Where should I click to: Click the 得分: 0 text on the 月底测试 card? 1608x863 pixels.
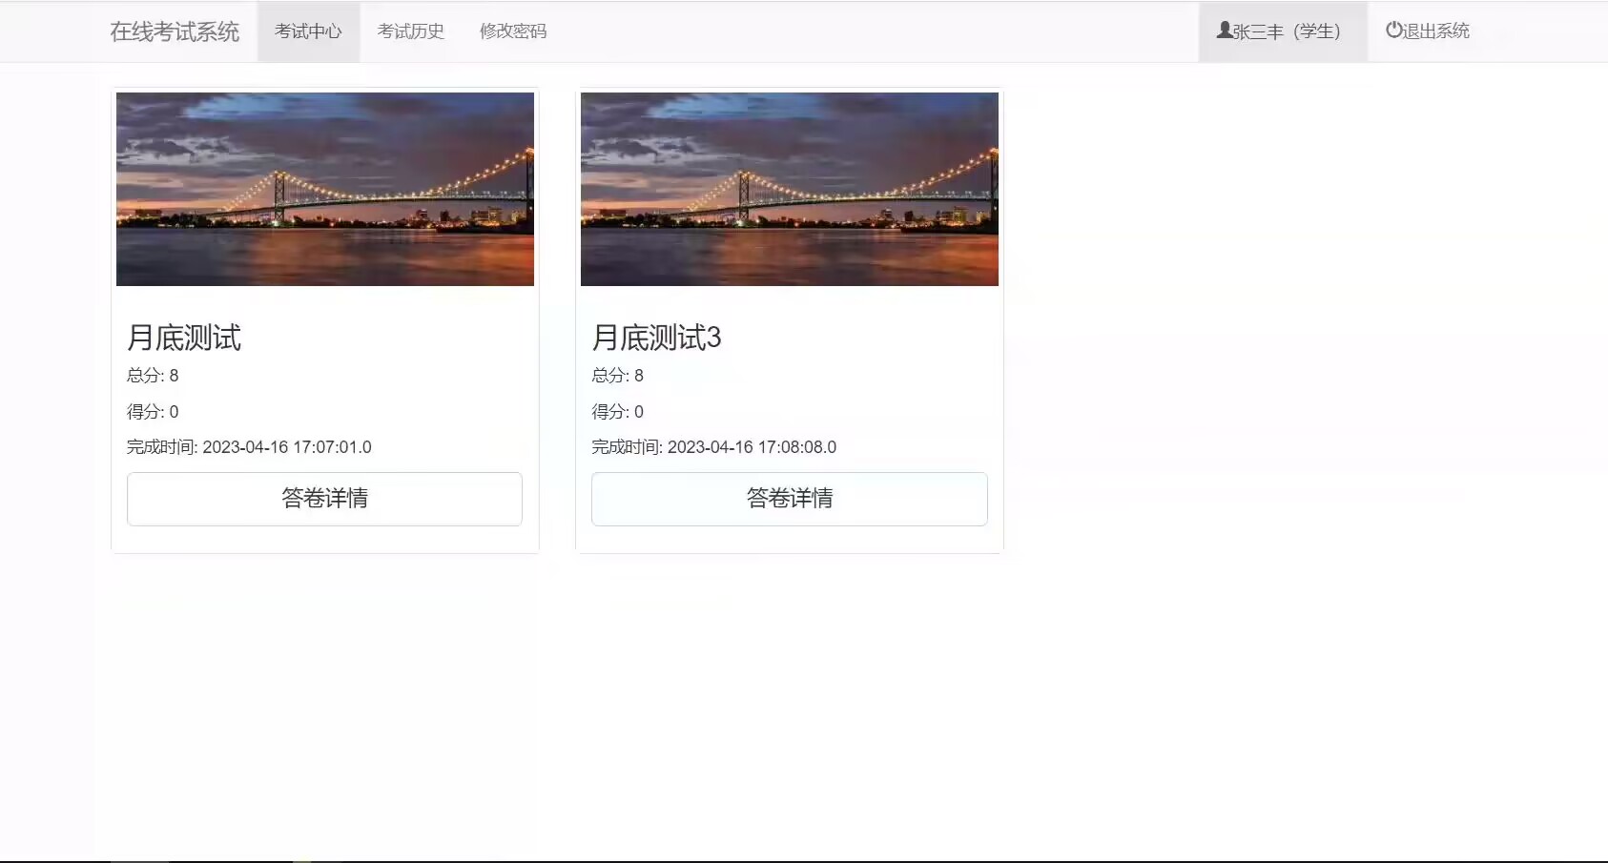[x=153, y=412]
